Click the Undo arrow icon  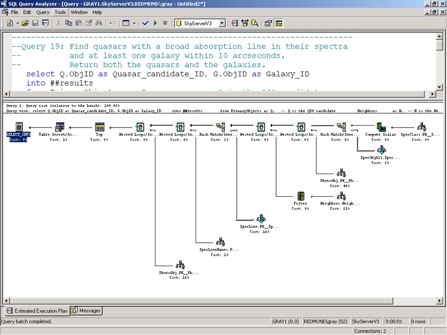[x=113, y=23]
